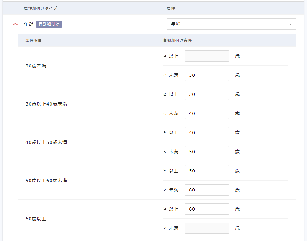This screenshot has width=307, height=241.
Task: Collapse the 年齢 section with red chevron
Action: (x=15, y=24)
